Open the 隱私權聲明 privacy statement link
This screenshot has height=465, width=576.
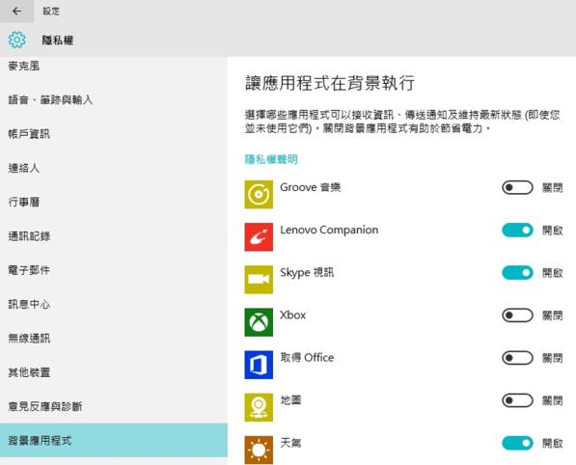[271, 159]
